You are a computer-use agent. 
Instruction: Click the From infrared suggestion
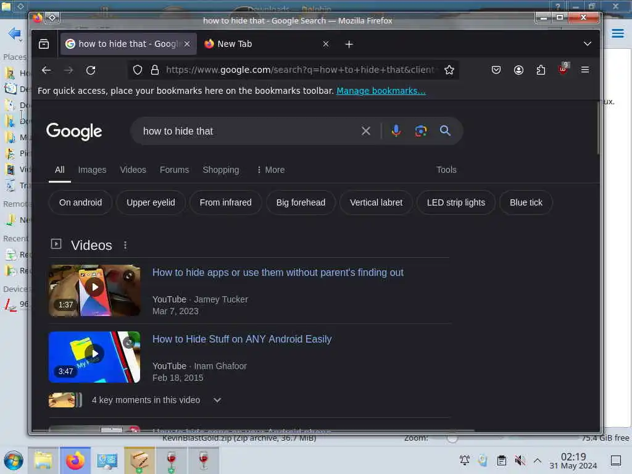point(226,202)
